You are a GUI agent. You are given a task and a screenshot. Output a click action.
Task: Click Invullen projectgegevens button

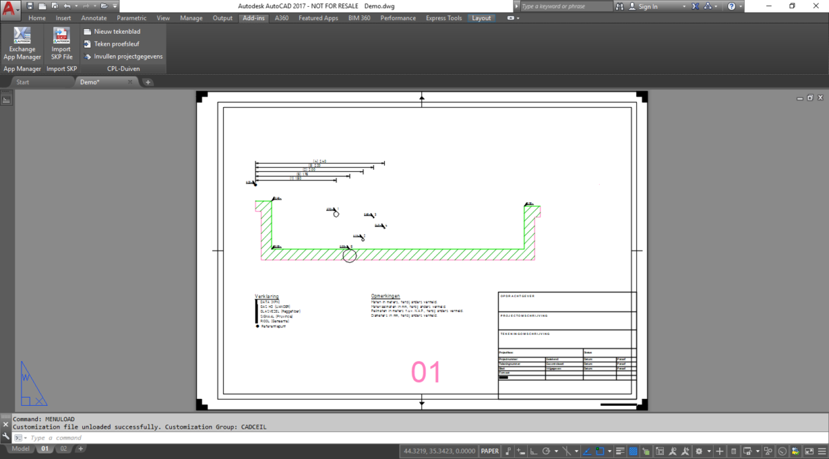click(123, 57)
